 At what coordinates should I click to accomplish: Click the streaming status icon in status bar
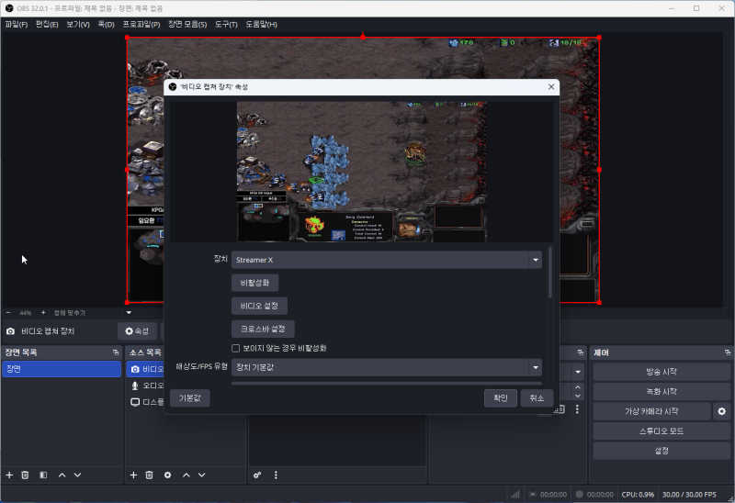(533, 494)
